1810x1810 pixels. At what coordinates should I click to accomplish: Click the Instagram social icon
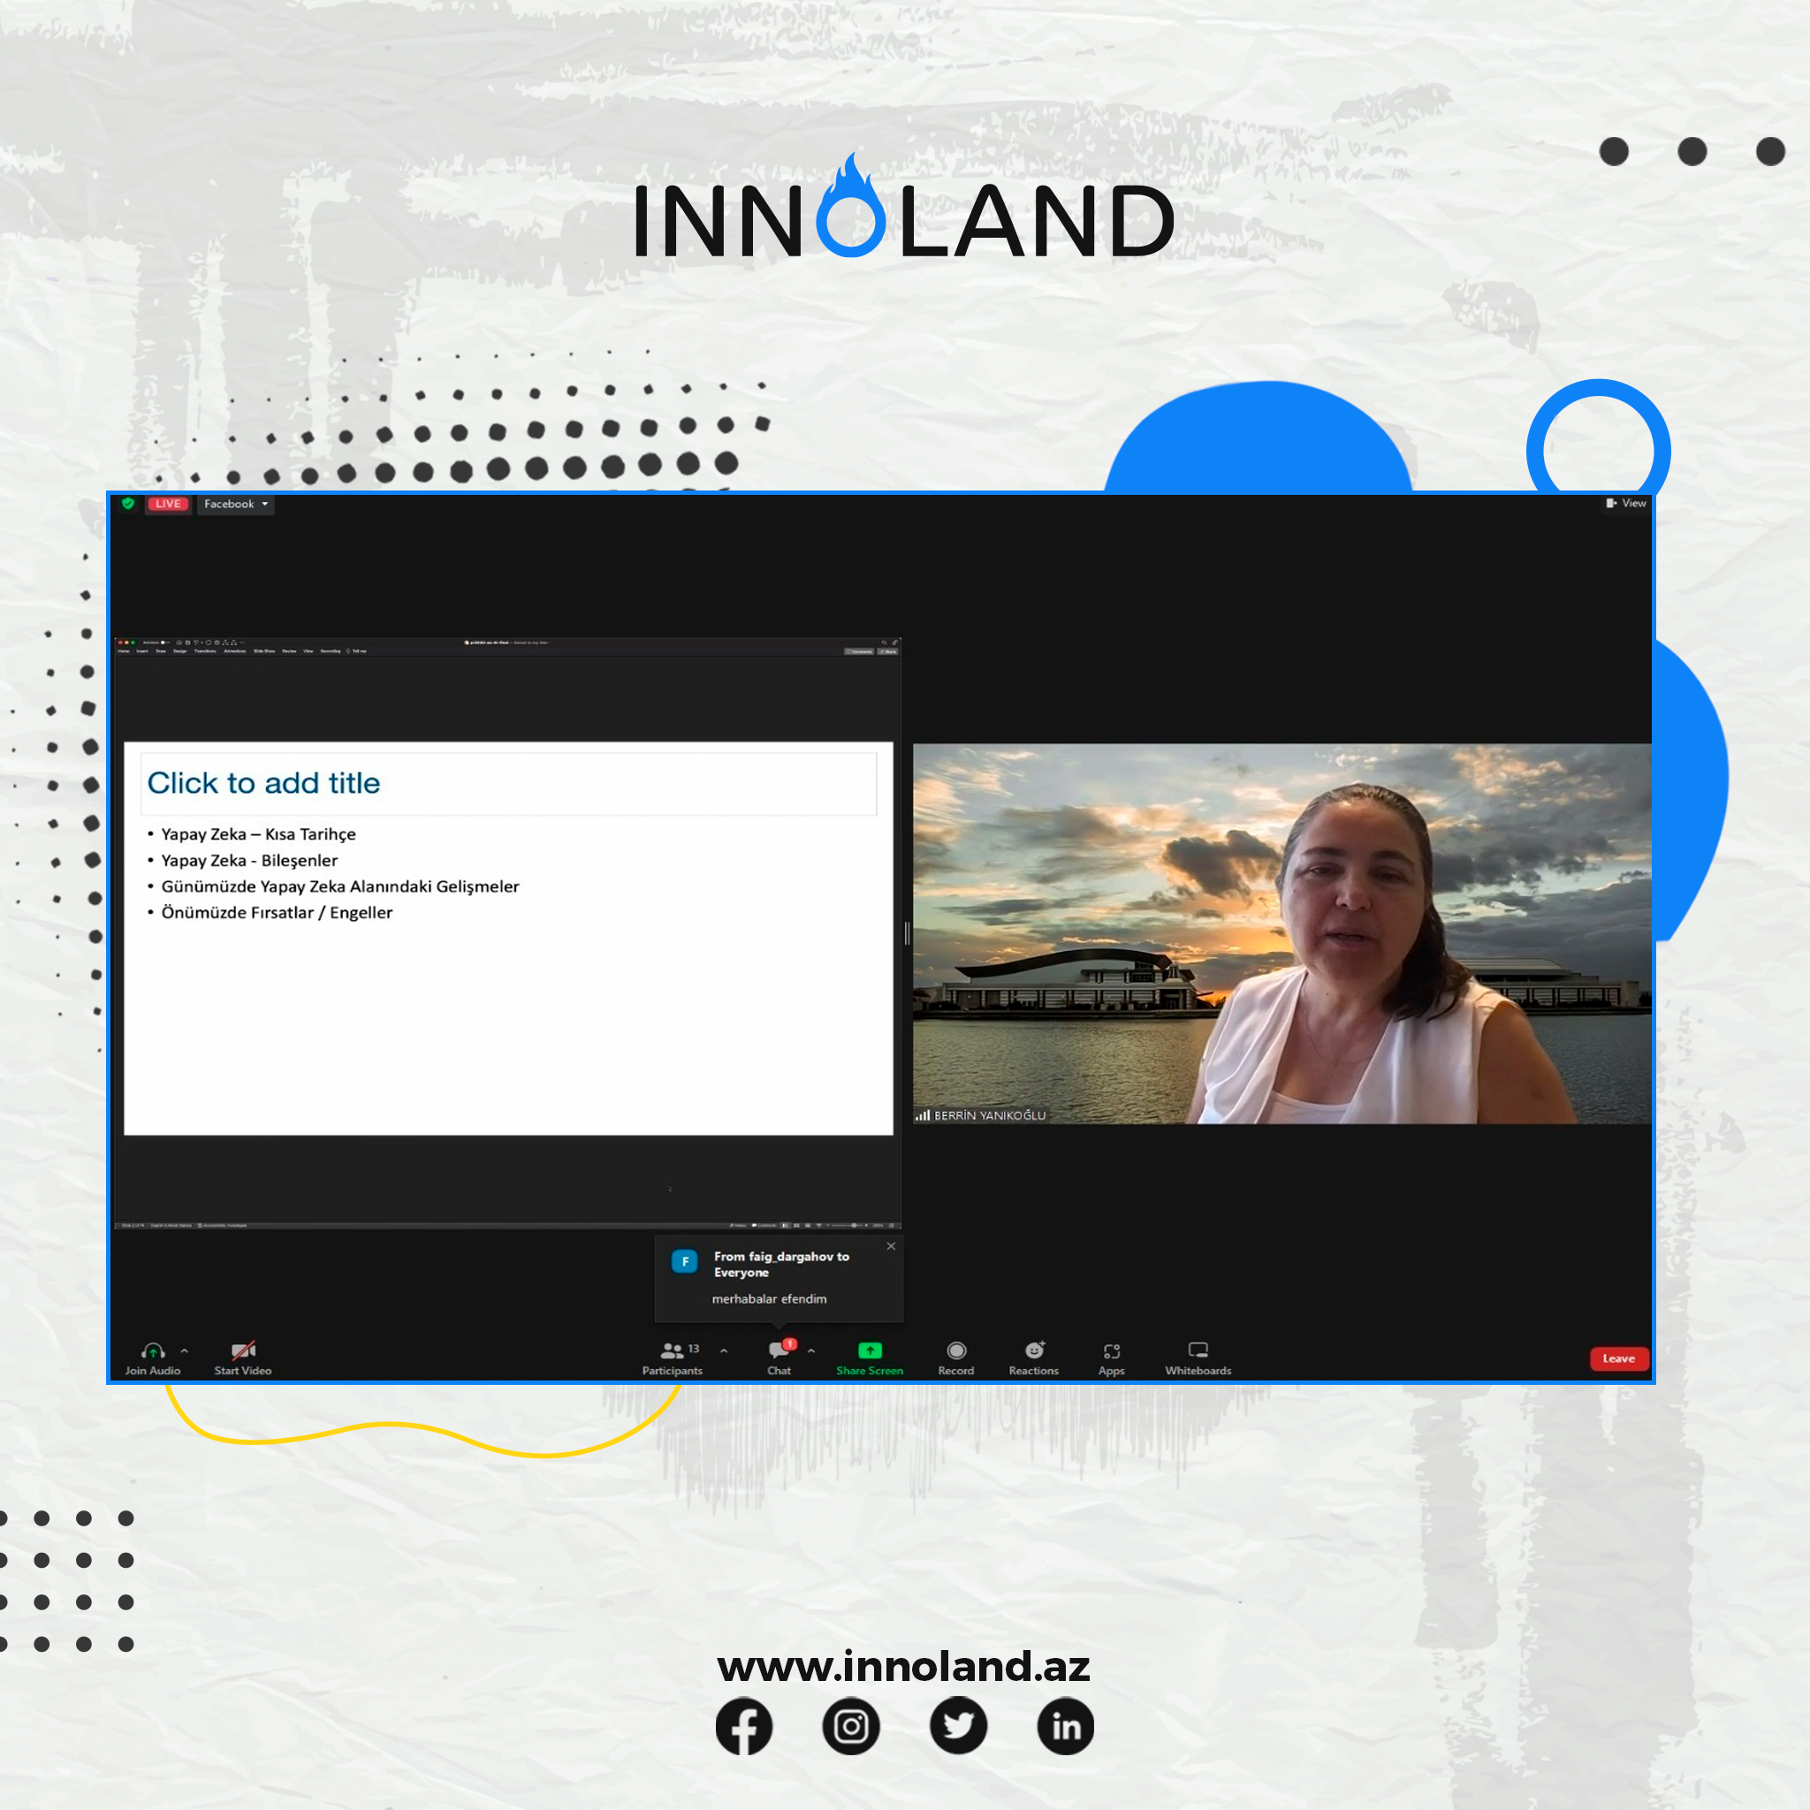pyautogui.click(x=851, y=1726)
